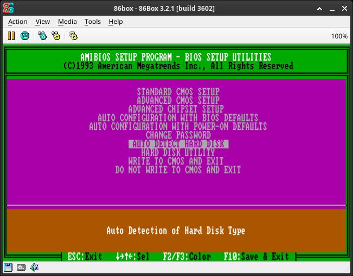Viewport: 353px width, 276px height.
Task: Click the F10:Save & Exit hint text
Action: [x=256, y=257]
